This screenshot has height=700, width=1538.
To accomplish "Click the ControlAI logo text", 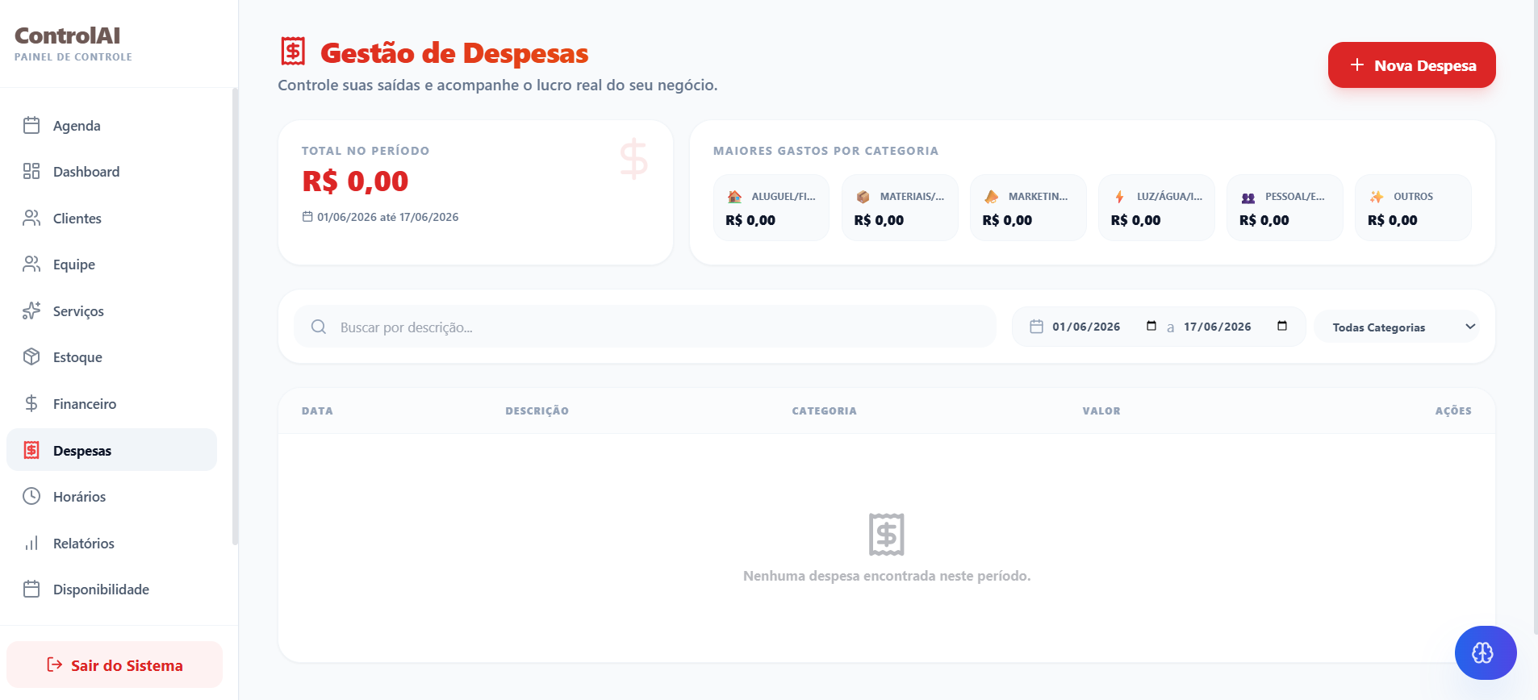I will coord(68,35).
